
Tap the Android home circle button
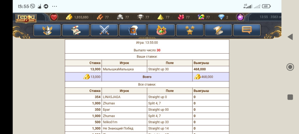[290, 67]
